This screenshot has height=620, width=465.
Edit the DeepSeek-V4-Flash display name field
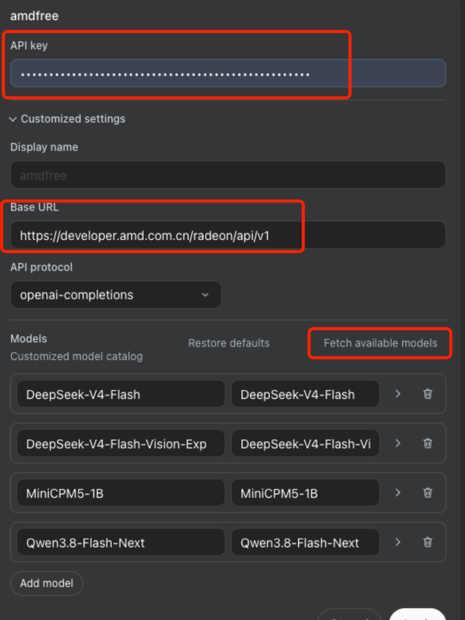(x=305, y=394)
